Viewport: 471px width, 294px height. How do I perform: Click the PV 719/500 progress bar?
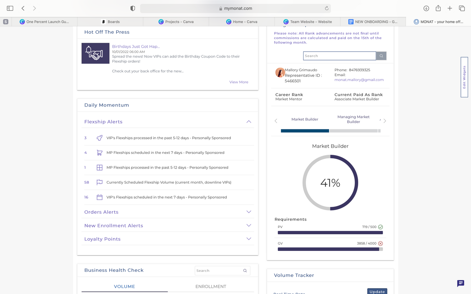[x=330, y=233]
